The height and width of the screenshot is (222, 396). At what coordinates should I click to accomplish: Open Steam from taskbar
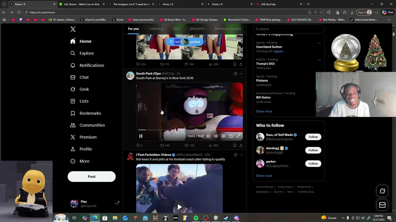226,218
